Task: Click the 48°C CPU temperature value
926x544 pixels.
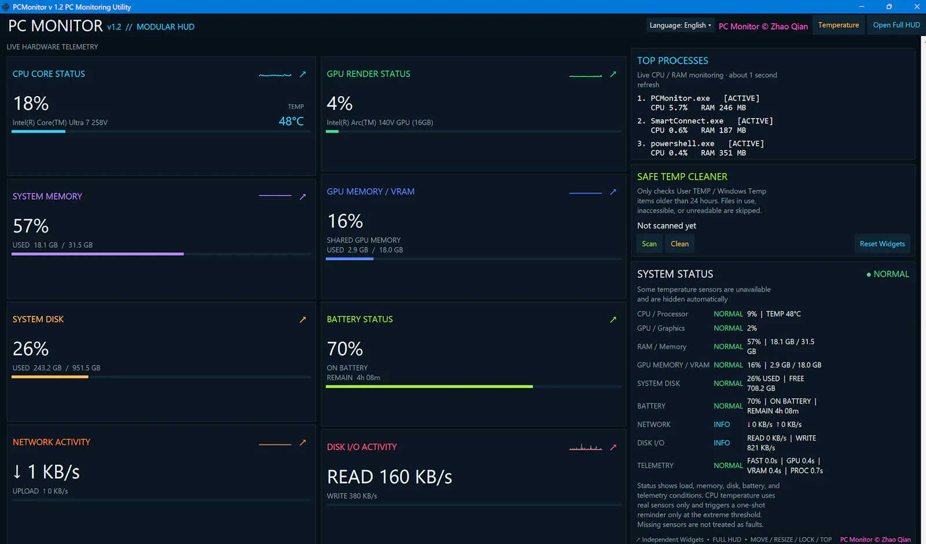Action: pyautogui.click(x=291, y=122)
